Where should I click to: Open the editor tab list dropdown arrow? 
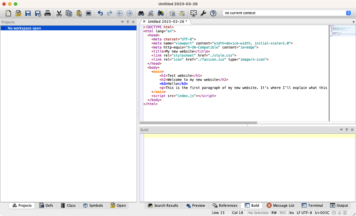pyautogui.click(x=354, y=22)
